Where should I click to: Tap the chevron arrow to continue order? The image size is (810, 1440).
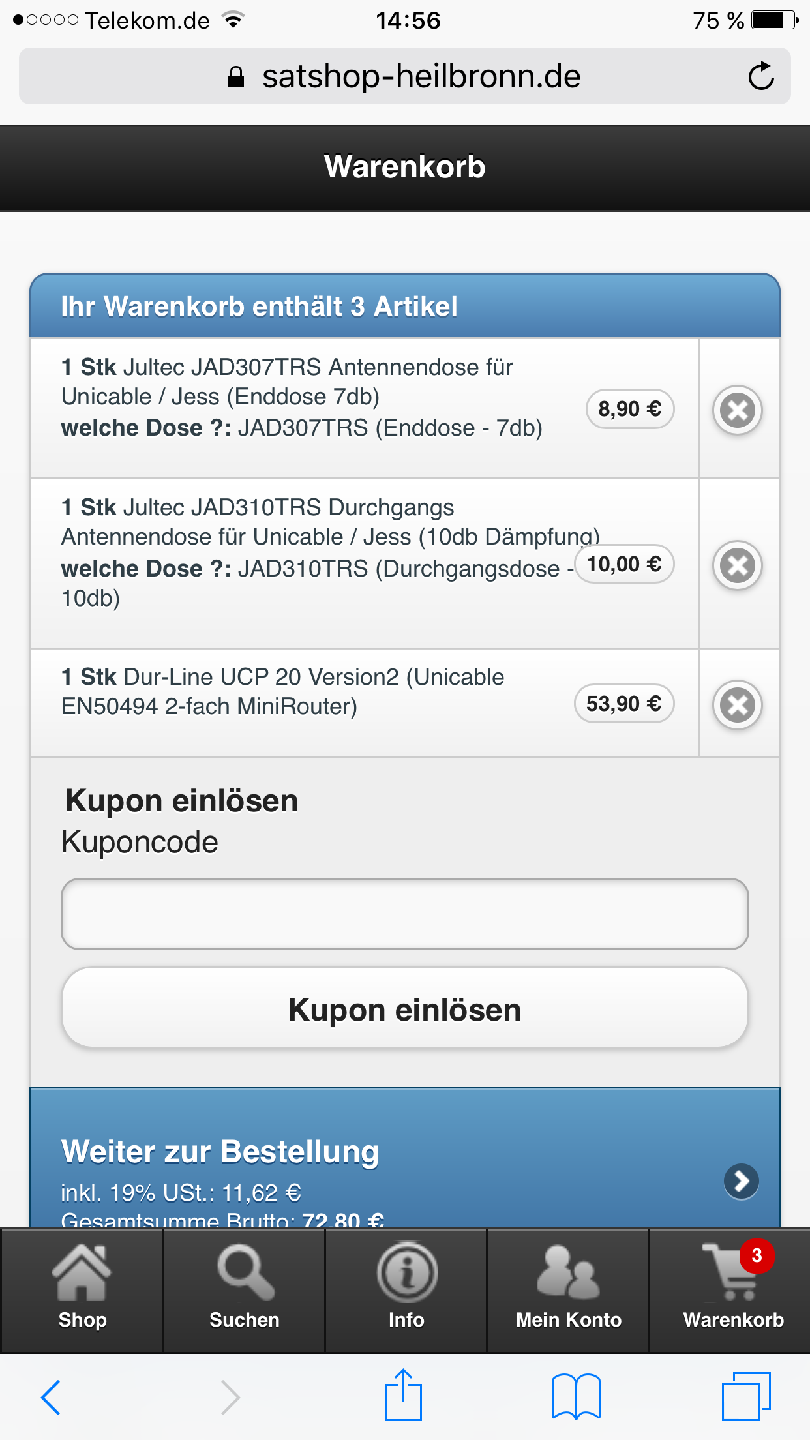point(742,1180)
